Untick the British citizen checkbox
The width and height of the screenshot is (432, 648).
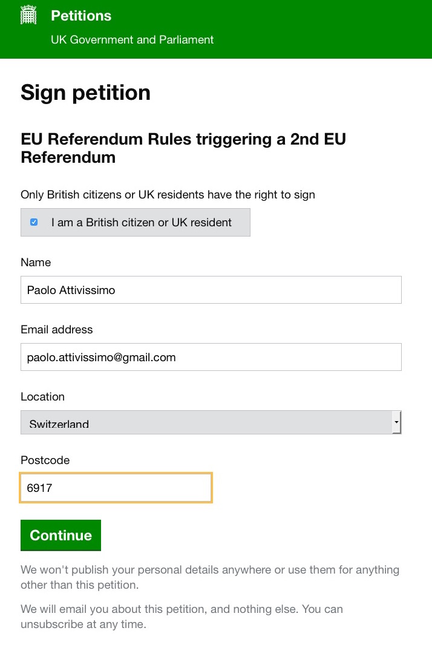(x=34, y=222)
